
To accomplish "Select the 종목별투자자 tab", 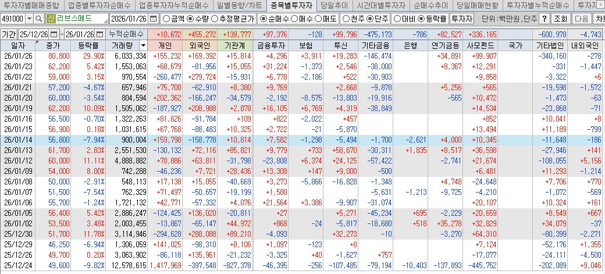I will point(291,5).
